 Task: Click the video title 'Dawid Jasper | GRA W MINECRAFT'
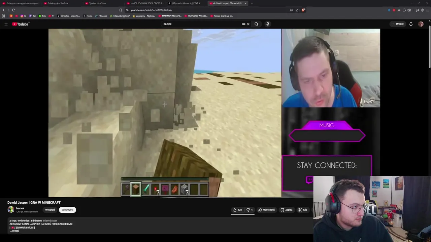(x=34, y=202)
